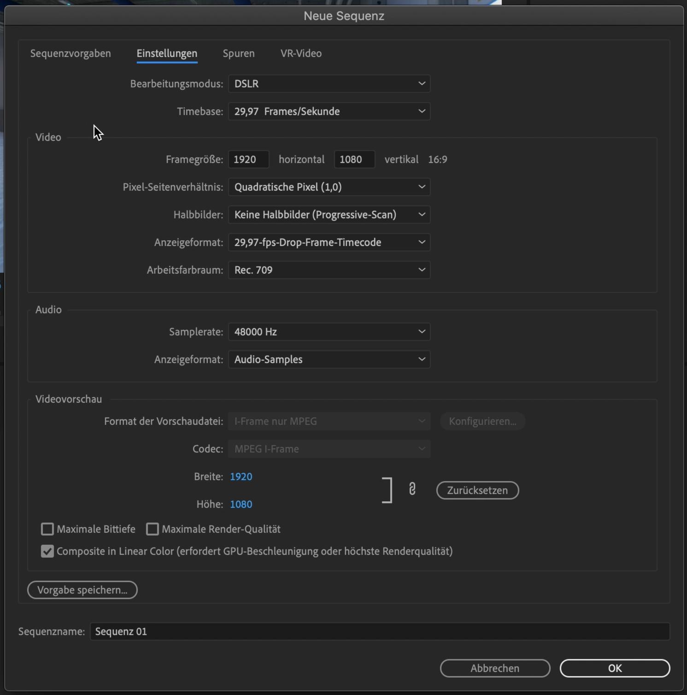
Task: Click the Sequenzname text field
Action: coord(379,631)
